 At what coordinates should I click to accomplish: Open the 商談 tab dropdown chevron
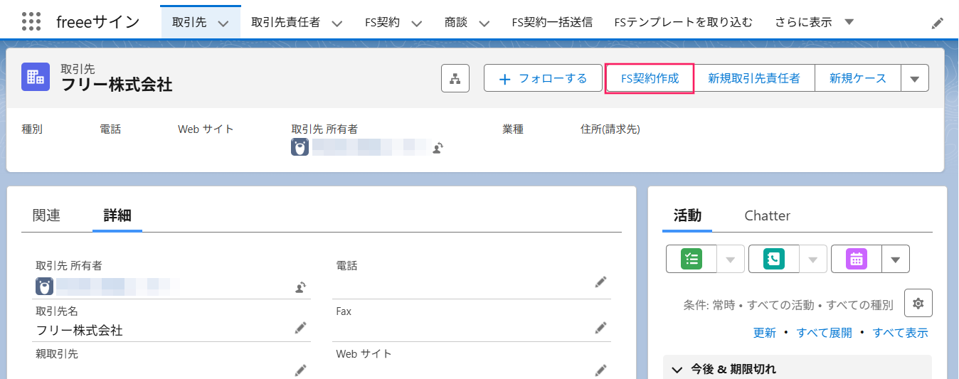(x=484, y=23)
